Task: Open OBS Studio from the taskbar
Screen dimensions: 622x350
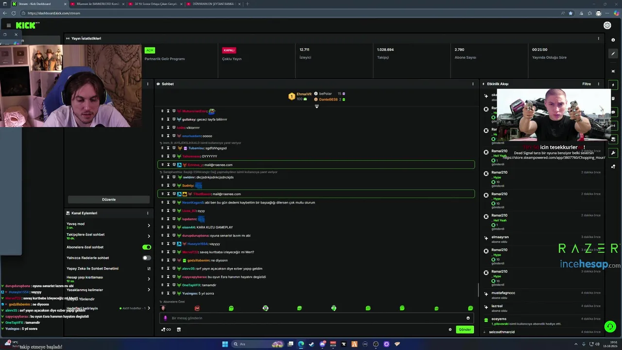Action: pos(376,344)
